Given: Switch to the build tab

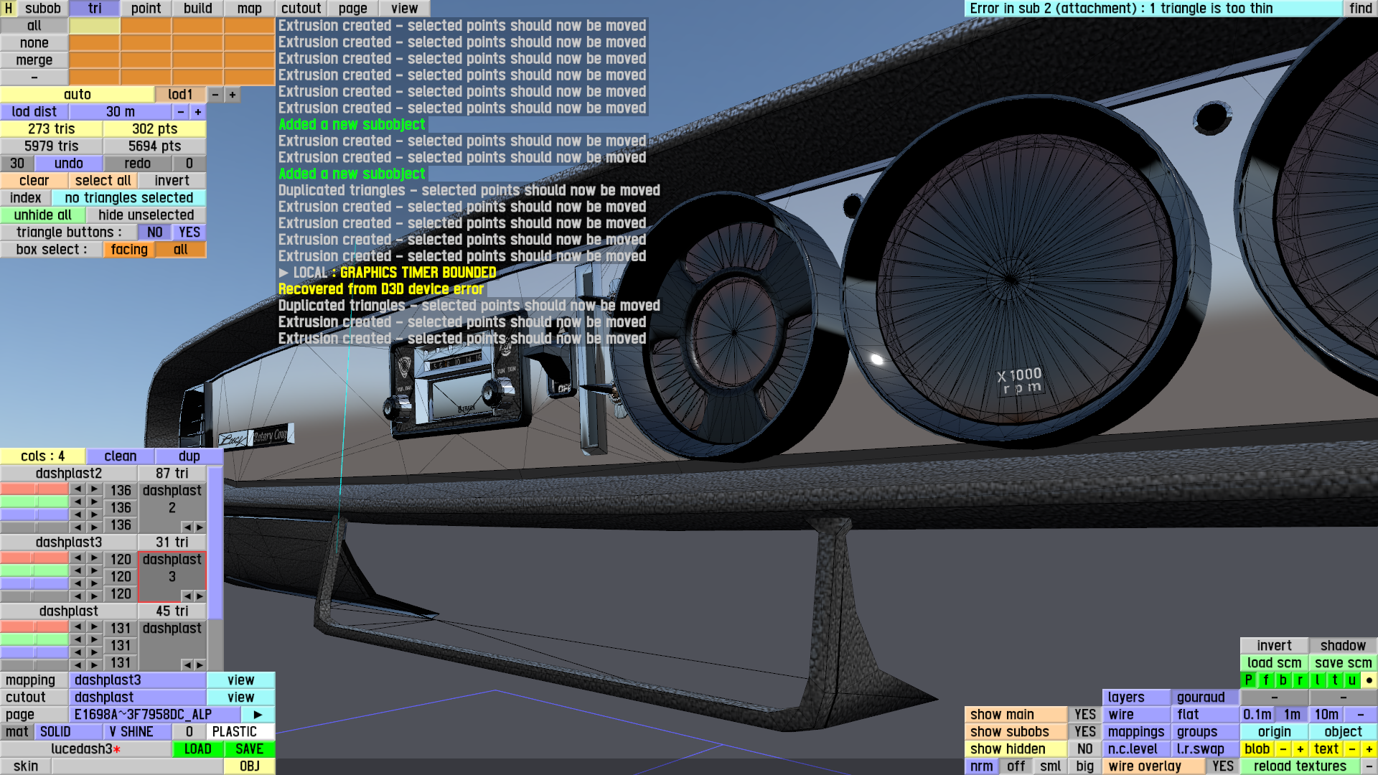Looking at the screenshot, I should coord(197,8).
